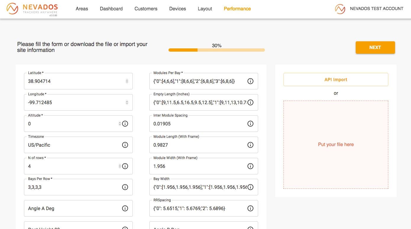This screenshot has height=229, width=411.
Task: Click the 30% progress bar
Action: 216,50
